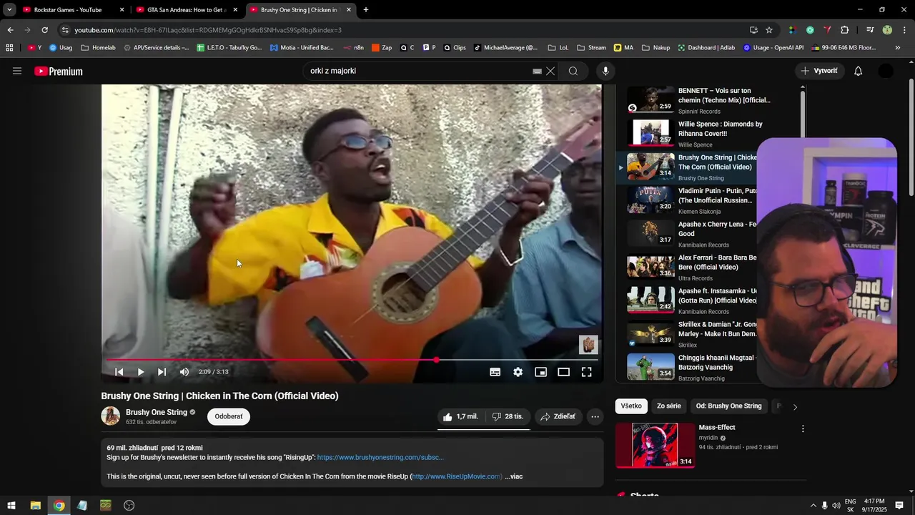Switch to the GTA San Andreas browser tab

187,10
